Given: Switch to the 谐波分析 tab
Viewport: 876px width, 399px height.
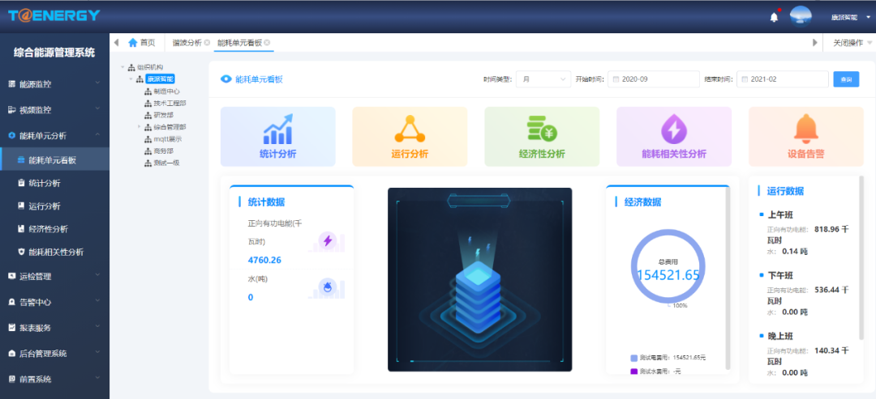Looking at the screenshot, I should 187,42.
